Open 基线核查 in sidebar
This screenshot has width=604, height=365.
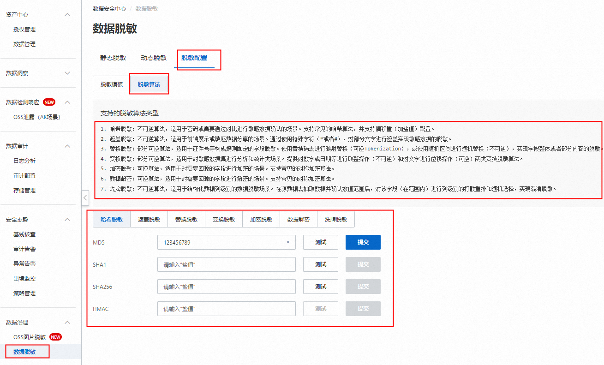point(24,234)
